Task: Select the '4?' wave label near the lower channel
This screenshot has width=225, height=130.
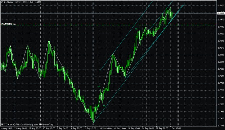Action: click(x=165, y=28)
